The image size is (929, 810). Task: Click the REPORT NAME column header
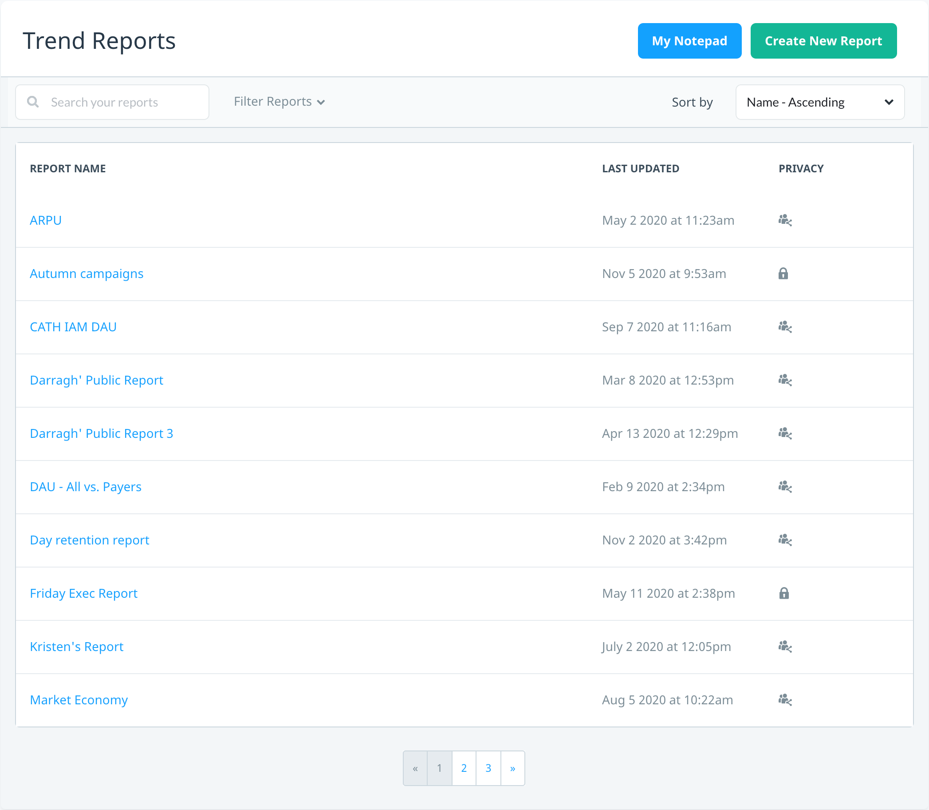click(x=68, y=169)
